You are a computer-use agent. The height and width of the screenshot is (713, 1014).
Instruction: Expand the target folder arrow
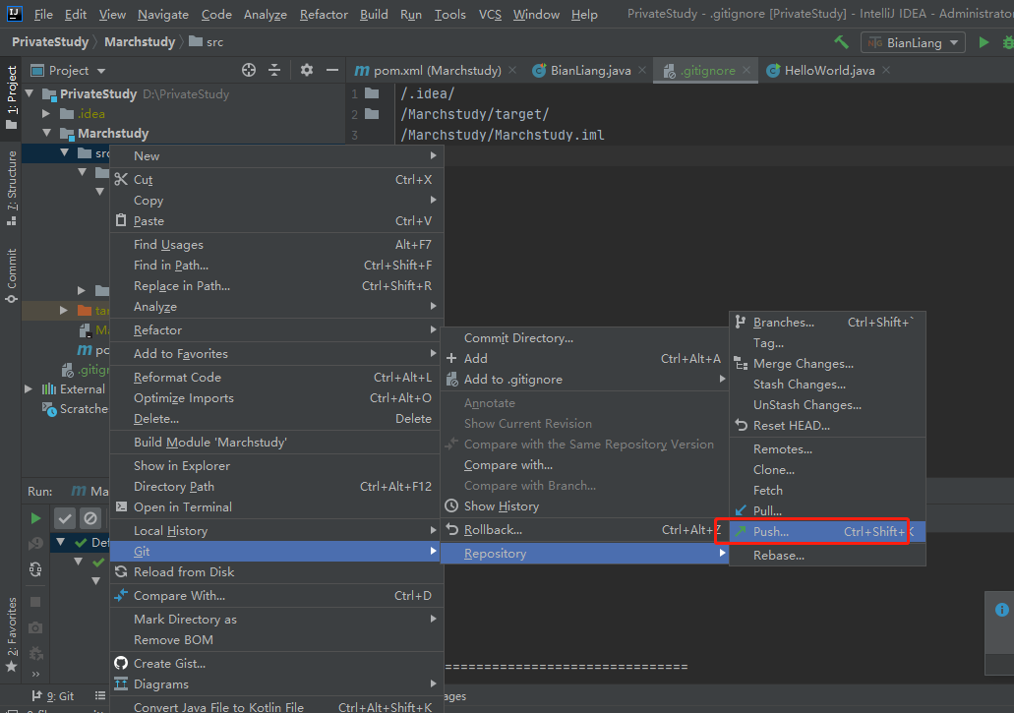point(63,311)
